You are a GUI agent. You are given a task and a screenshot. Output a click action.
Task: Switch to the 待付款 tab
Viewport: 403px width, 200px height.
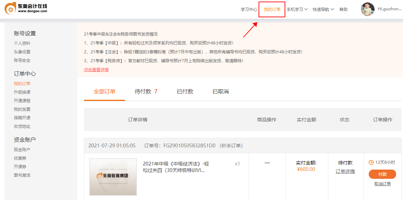click(146, 92)
